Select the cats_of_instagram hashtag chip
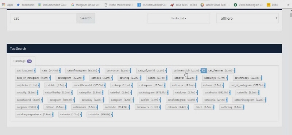The height and width of the screenshot is (135, 292). coord(33,78)
